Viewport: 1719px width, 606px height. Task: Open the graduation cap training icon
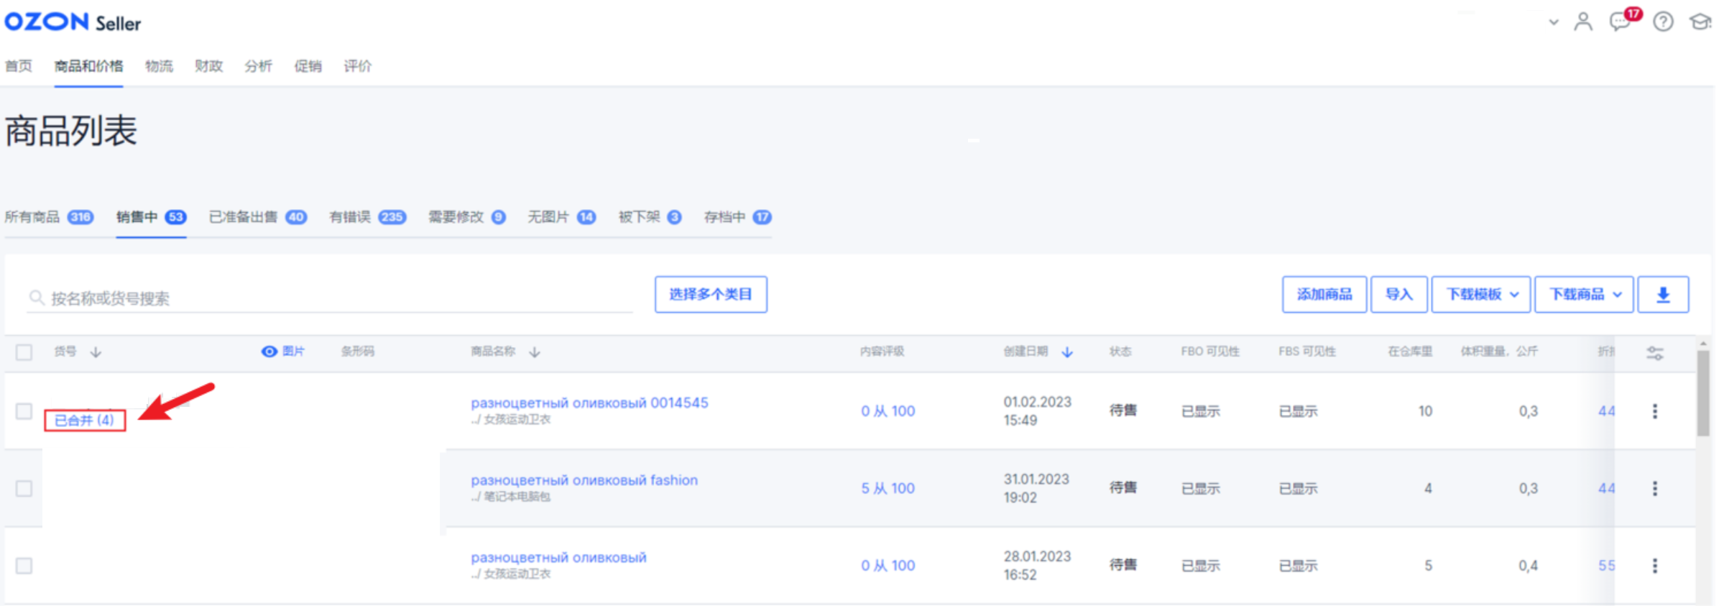[x=1700, y=22]
